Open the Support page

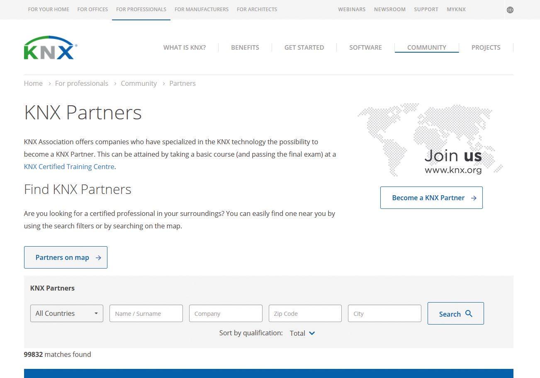pos(426,9)
